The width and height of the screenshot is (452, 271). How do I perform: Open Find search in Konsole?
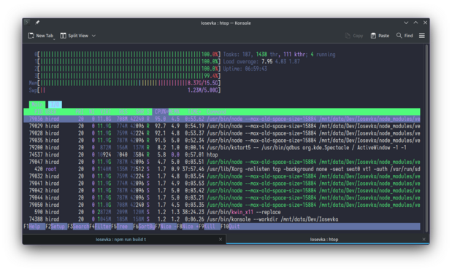click(405, 36)
